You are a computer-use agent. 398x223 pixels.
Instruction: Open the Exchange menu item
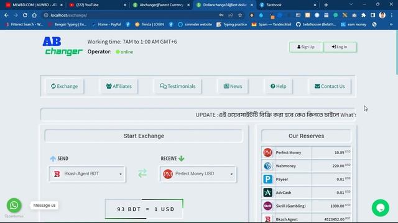tap(64, 86)
